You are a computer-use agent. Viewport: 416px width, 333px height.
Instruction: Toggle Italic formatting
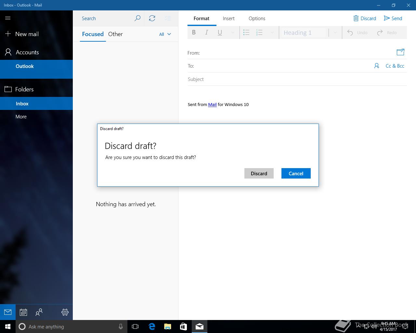pyautogui.click(x=207, y=33)
